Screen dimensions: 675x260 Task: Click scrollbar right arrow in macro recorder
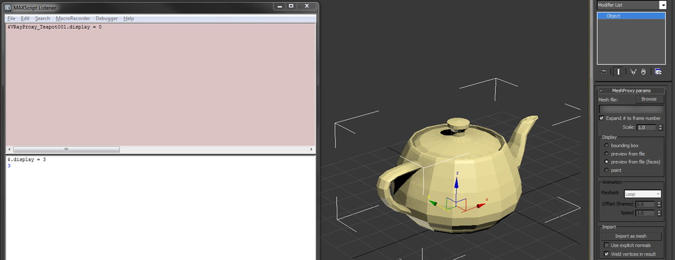(x=311, y=149)
